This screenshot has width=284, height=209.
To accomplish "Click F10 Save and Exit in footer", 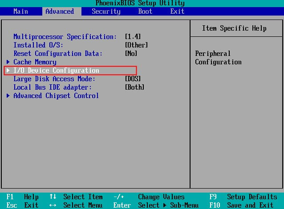I will (243, 205).
